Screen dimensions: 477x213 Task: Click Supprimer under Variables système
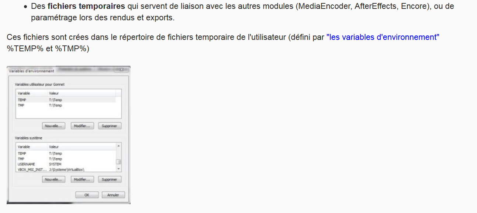coord(110,179)
